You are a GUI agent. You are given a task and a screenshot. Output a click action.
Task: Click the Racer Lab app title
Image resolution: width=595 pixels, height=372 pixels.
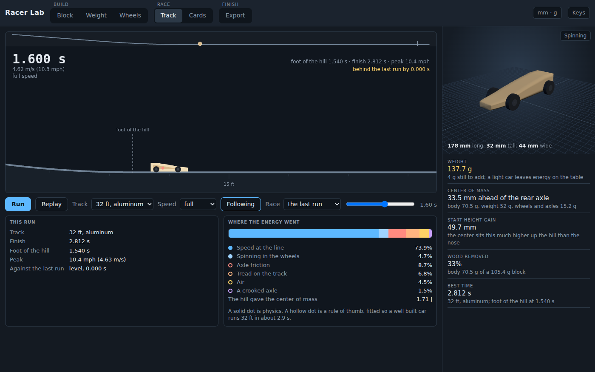(x=25, y=13)
